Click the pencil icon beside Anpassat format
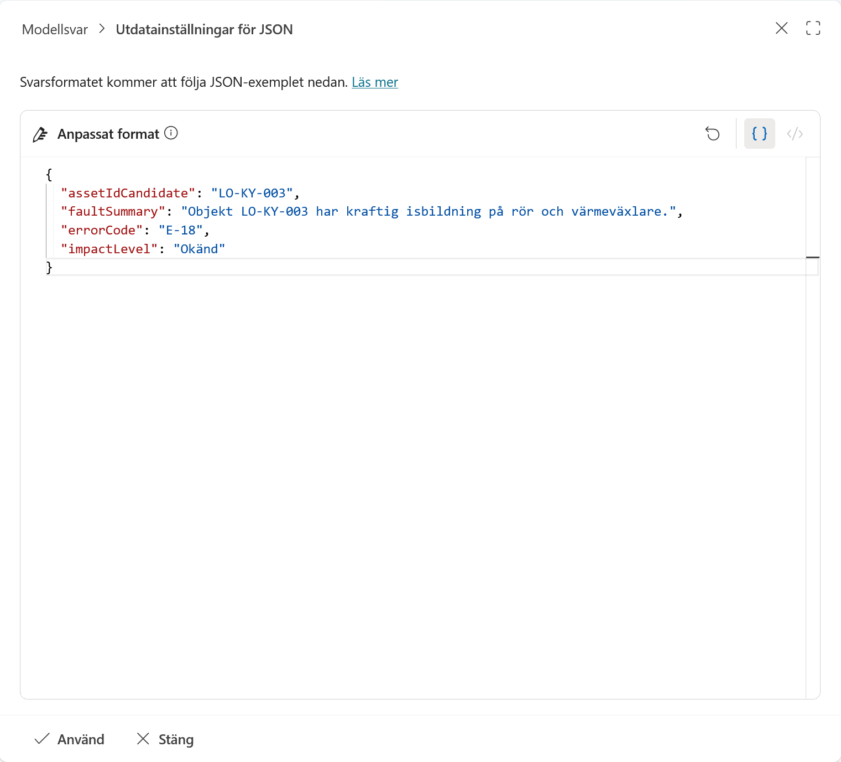 point(40,134)
